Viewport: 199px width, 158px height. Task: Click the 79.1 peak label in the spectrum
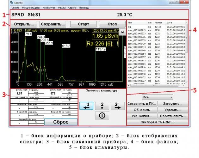pos(28,34)
